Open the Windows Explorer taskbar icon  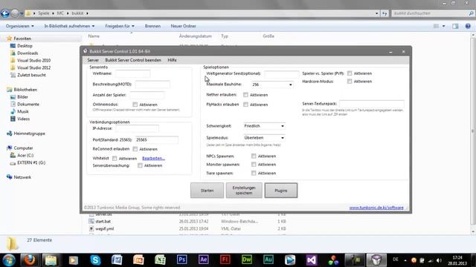coord(51,260)
